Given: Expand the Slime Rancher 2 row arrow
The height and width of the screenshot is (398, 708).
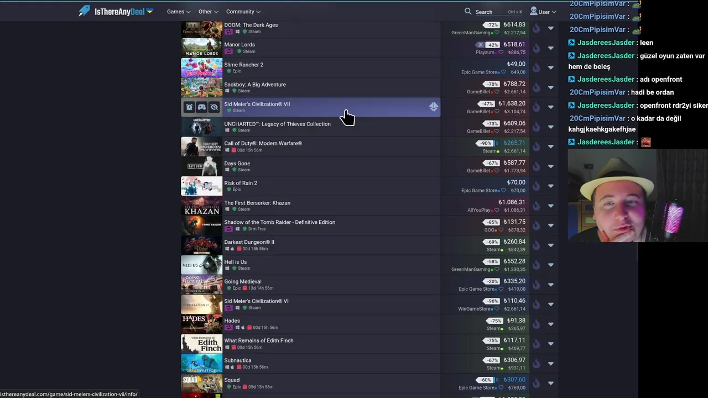Looking at the screenshot, I should click(x=550, y=68).
